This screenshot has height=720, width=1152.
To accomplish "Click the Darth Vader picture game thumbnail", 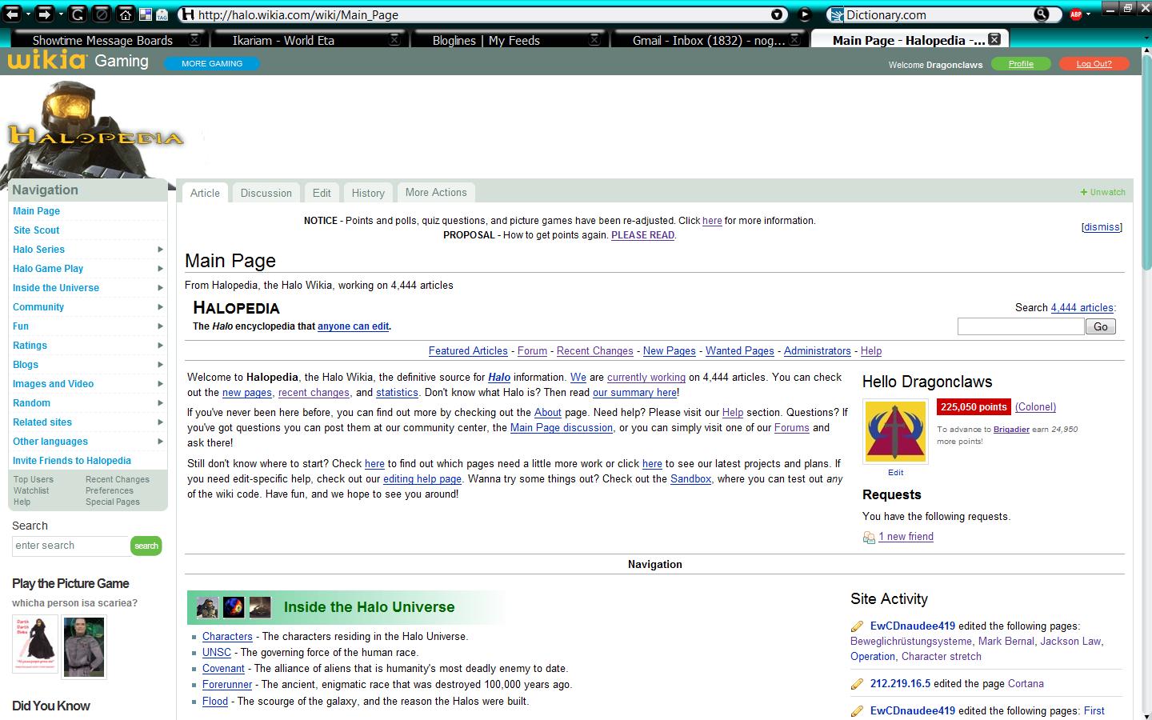I will click(35, 644).
